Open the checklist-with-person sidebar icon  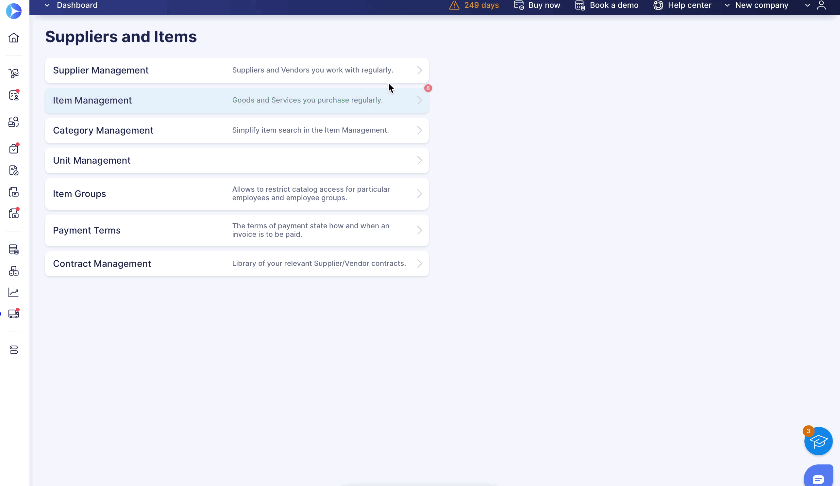(x=14, y=95)
